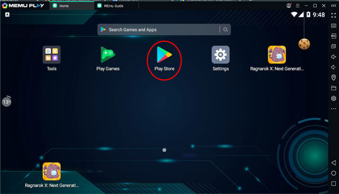339x194 pixels.
Task: Open the GPS location pin tool
Action: pos(334,78)
